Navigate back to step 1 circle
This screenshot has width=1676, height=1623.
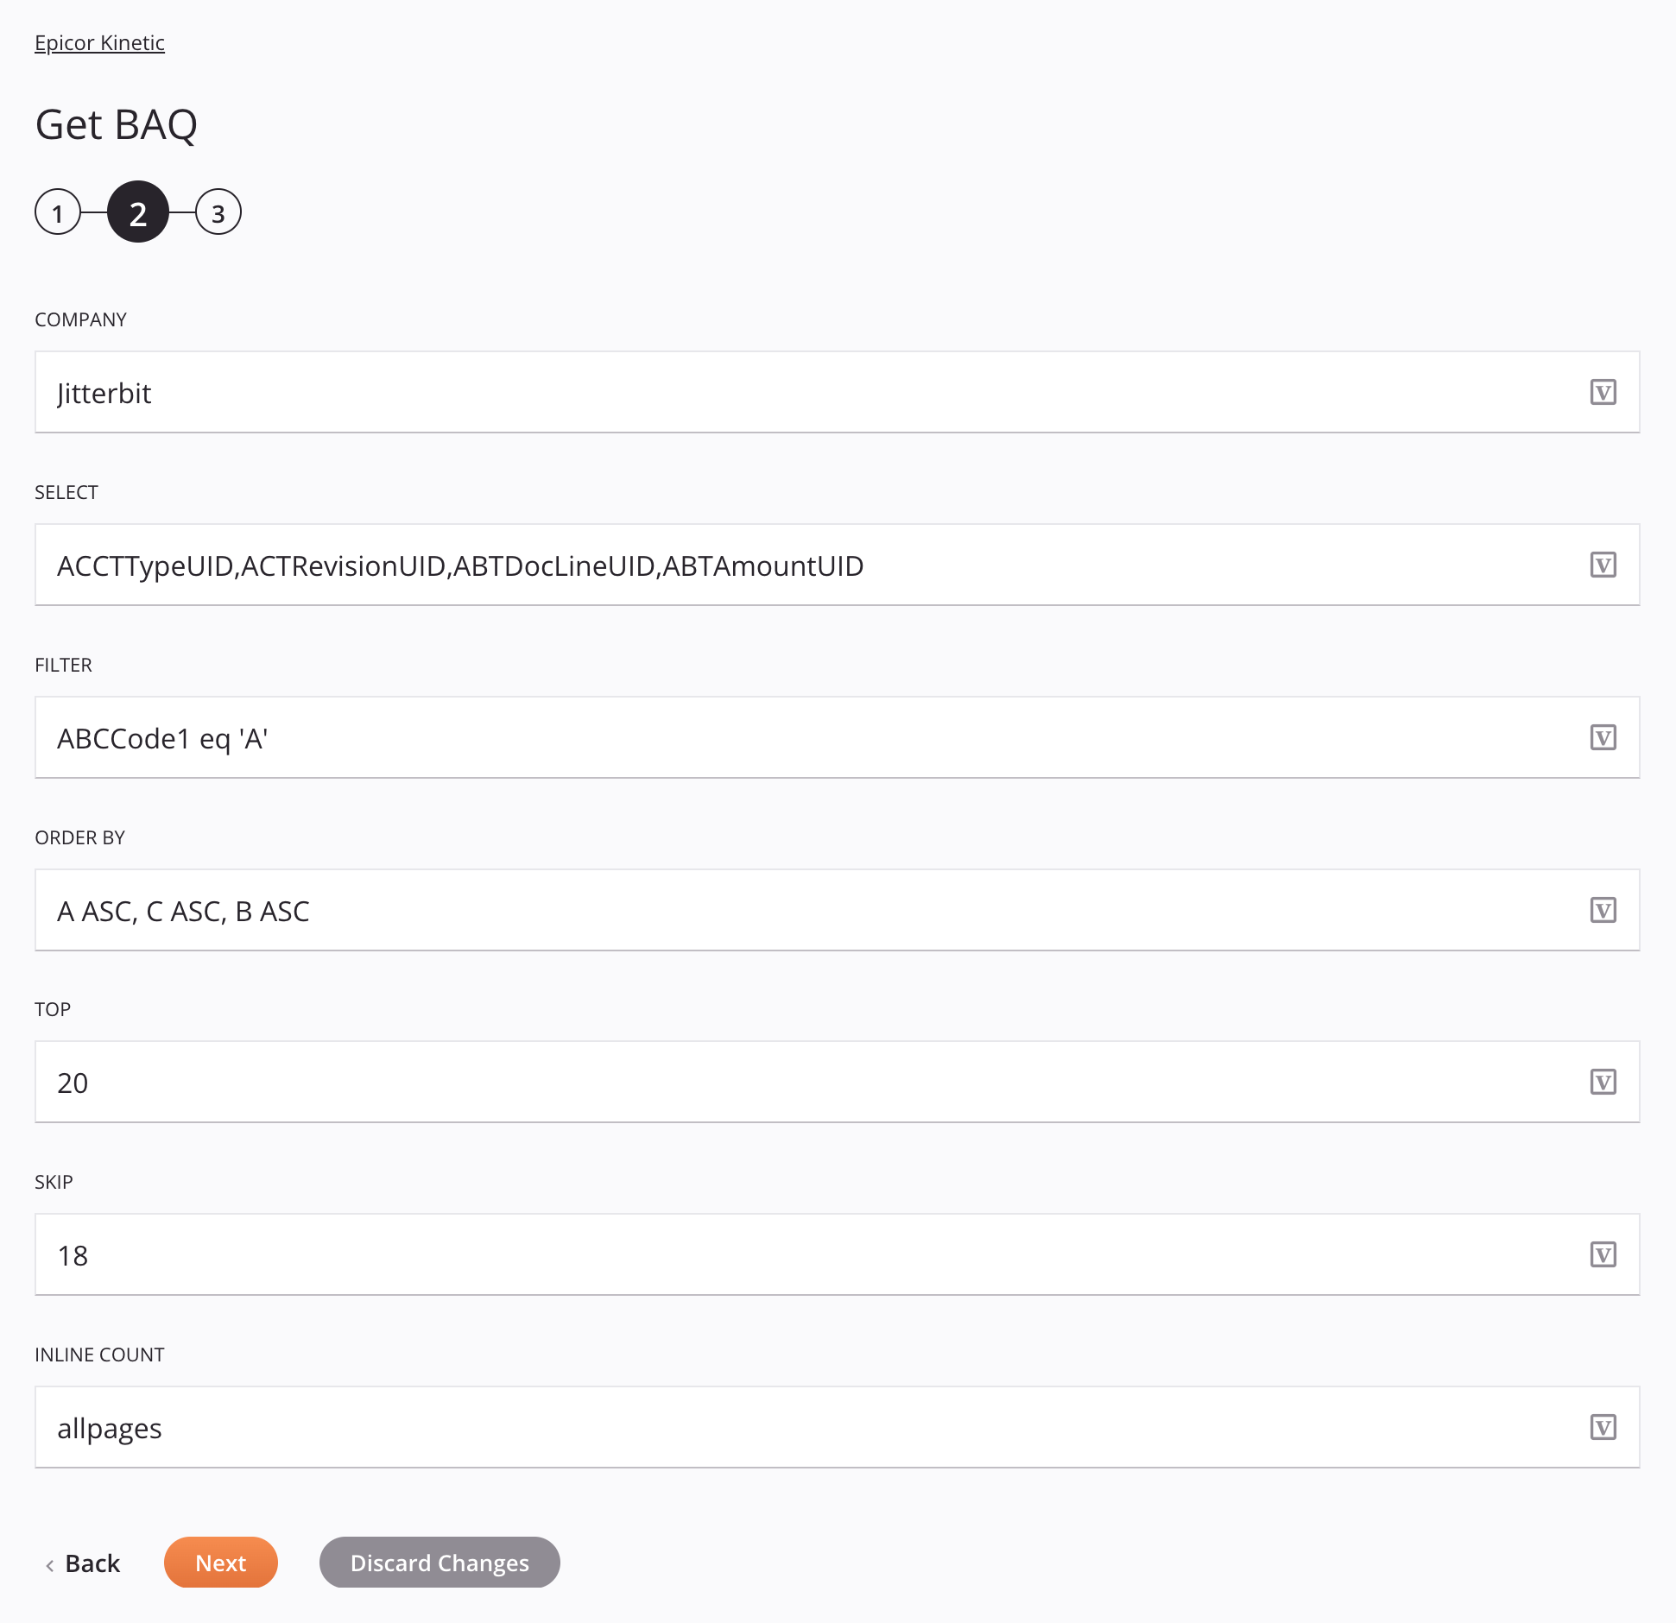[57, 211]
